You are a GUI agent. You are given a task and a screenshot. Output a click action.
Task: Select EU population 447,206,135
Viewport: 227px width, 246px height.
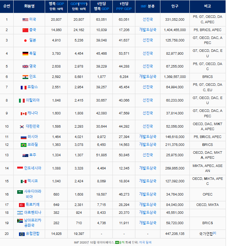[175, 234]
